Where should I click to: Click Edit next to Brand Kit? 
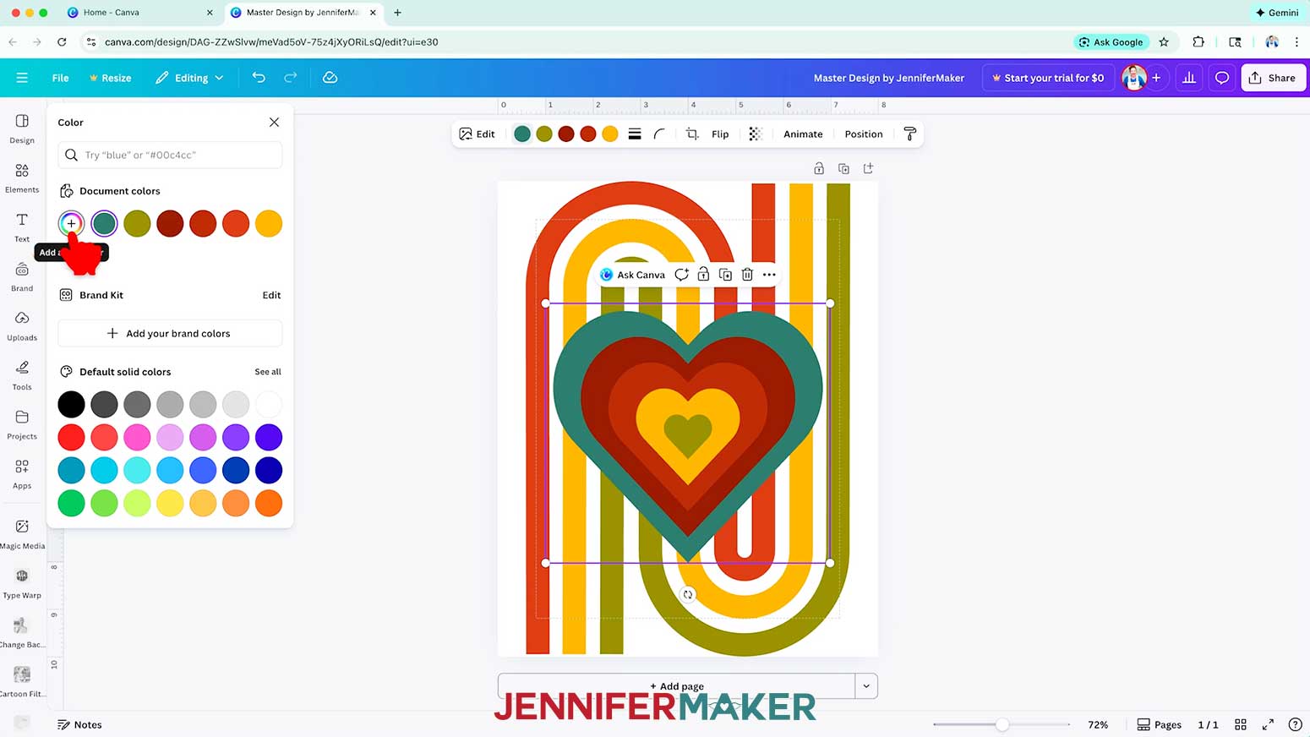[x=271, y=295]
